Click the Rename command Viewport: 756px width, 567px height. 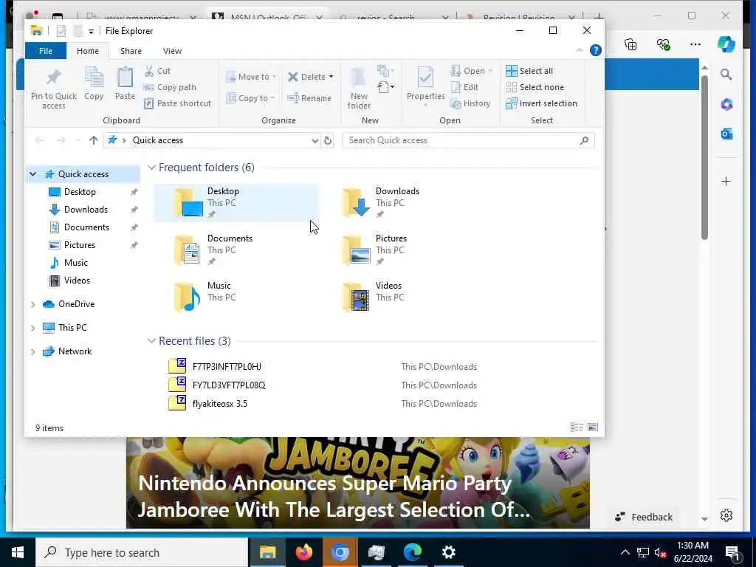tap(309, 98)
